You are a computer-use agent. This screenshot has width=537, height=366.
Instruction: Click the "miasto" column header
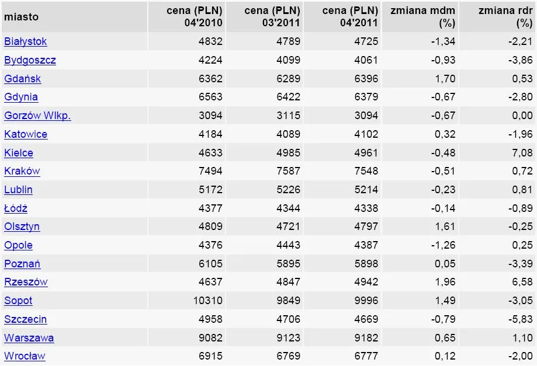(x=22, y=17)
